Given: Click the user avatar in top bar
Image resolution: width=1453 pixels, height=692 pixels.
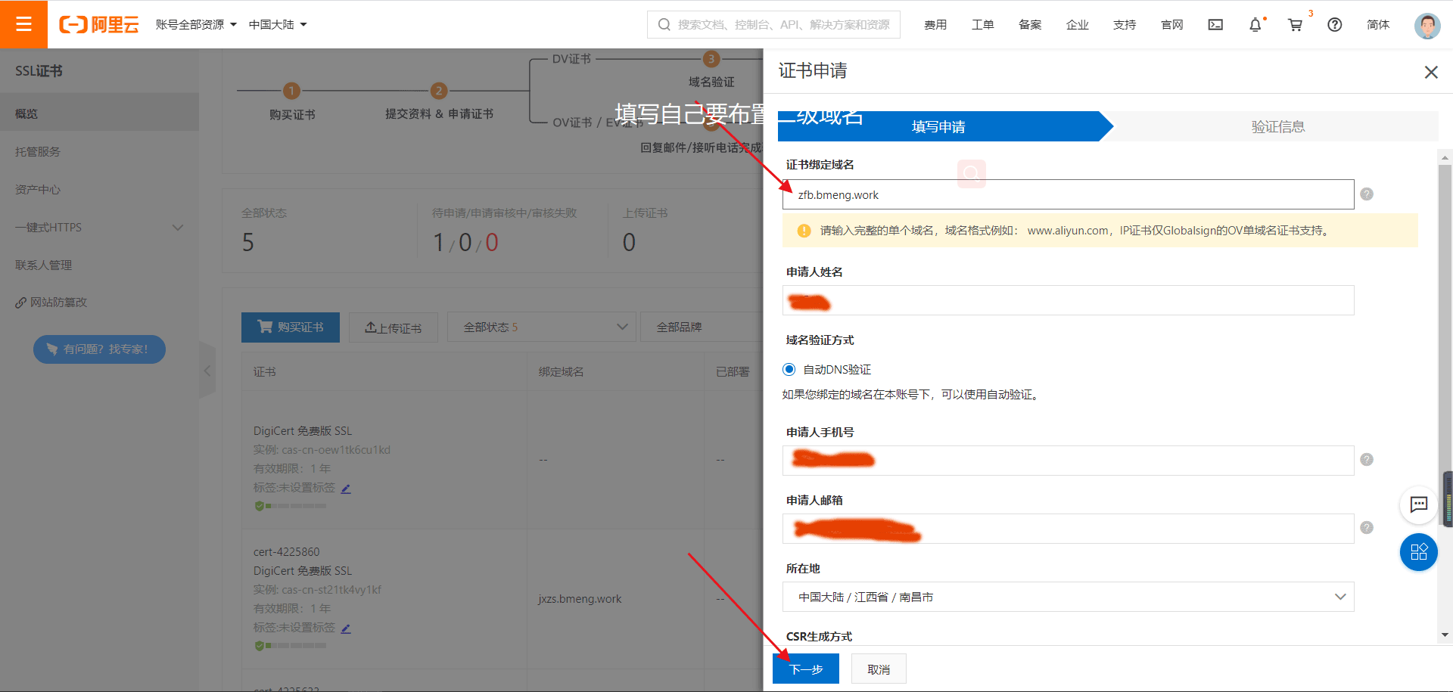Looking at the screenshot, I should [x=1427, y=25].
